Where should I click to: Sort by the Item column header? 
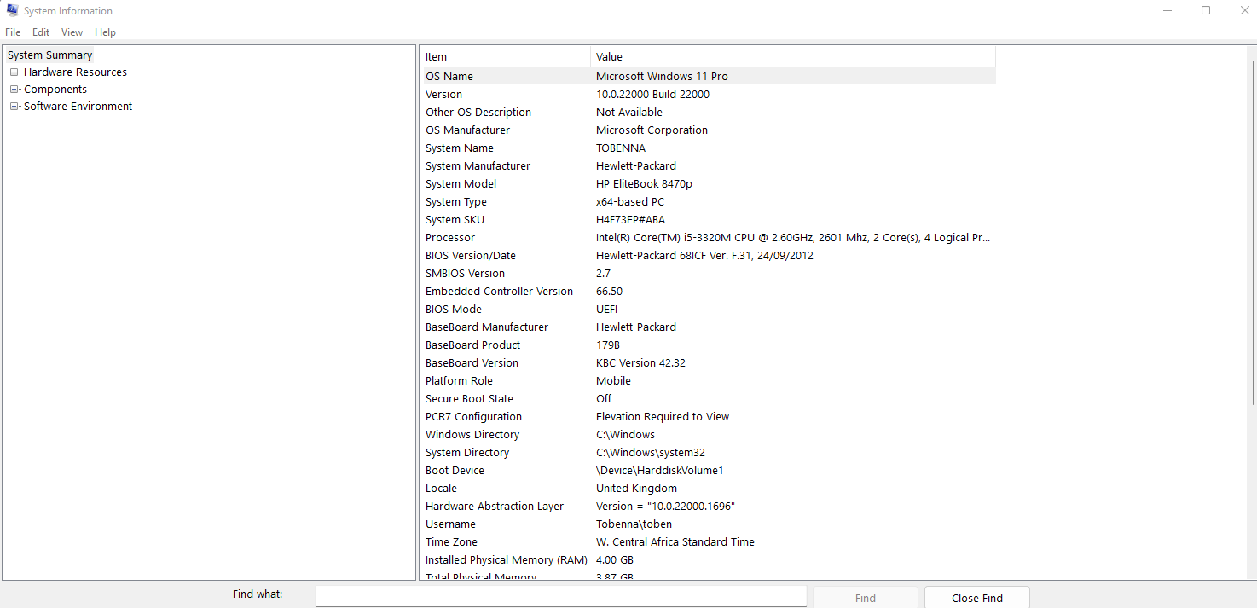(x=506, y=57)
